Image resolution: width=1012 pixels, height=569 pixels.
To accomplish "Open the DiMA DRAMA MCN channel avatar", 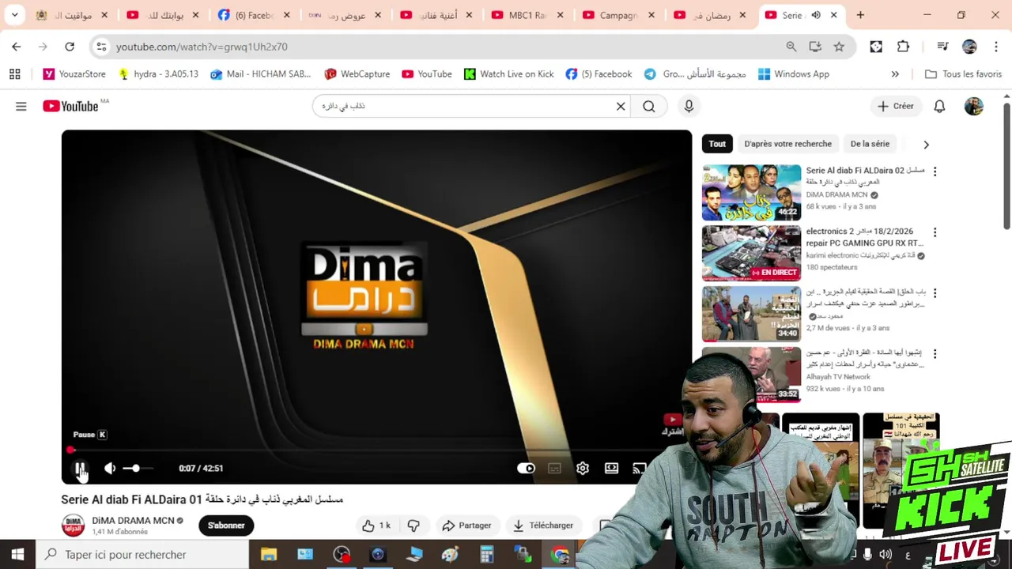I will pos(73,526).
